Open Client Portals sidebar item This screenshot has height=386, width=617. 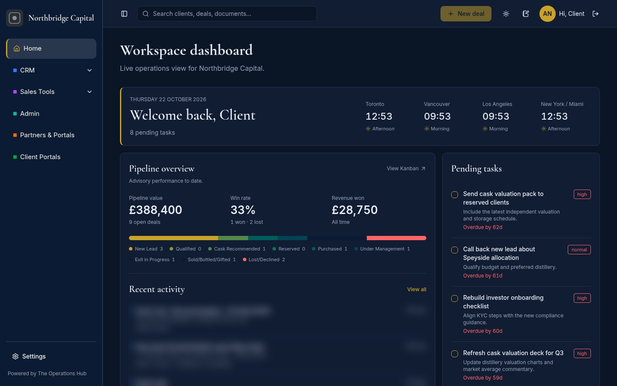(x=51, y=157)
